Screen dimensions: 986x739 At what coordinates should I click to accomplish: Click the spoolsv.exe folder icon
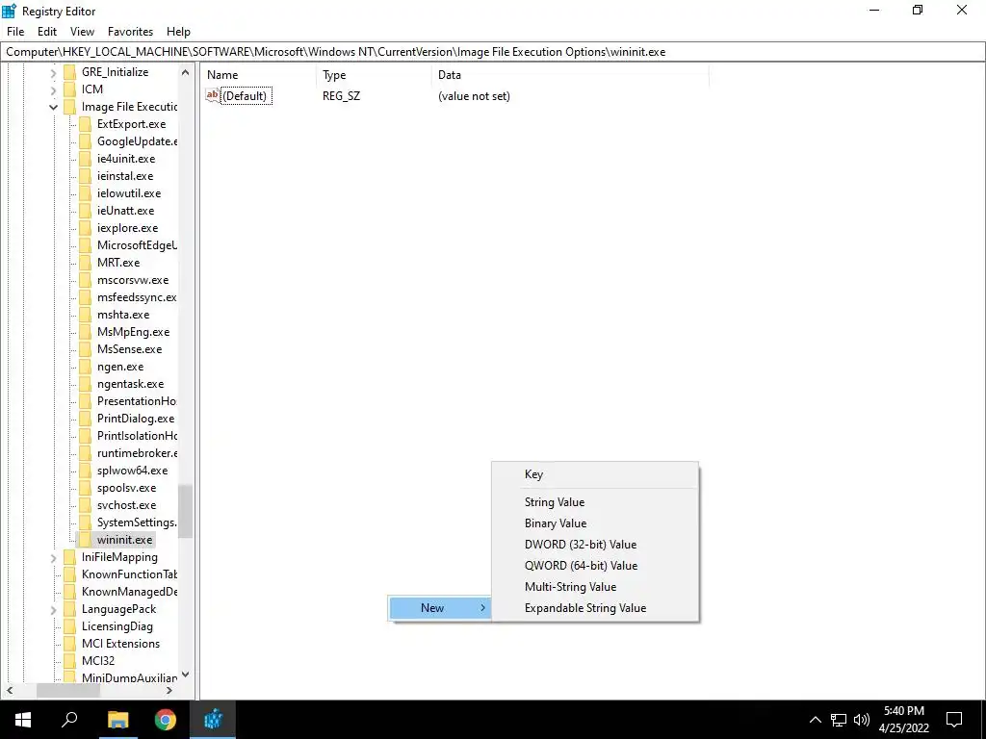85,488
